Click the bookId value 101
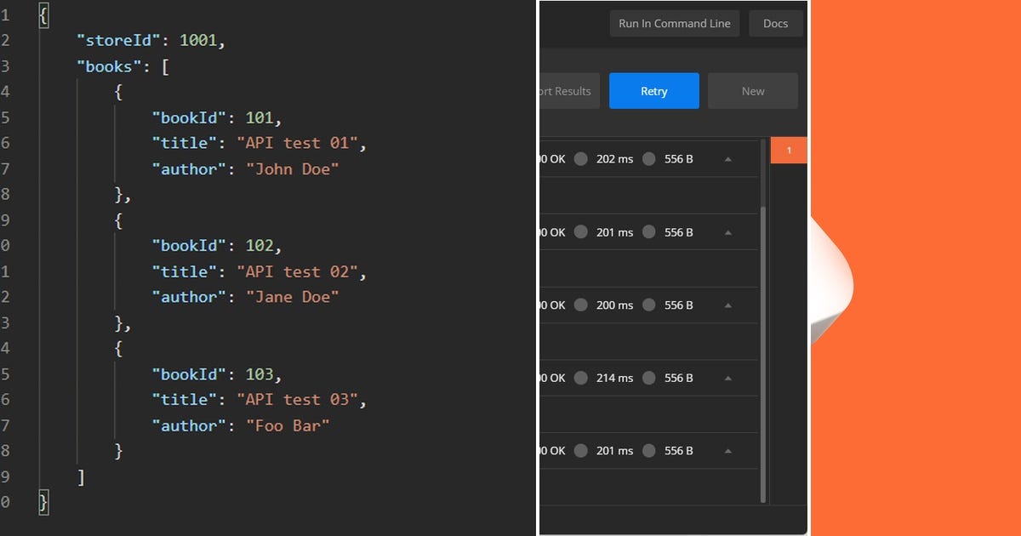 click(x=259, y=118)
